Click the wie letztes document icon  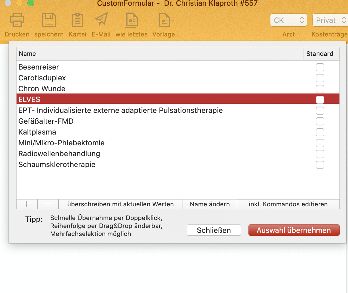(131, 20)
